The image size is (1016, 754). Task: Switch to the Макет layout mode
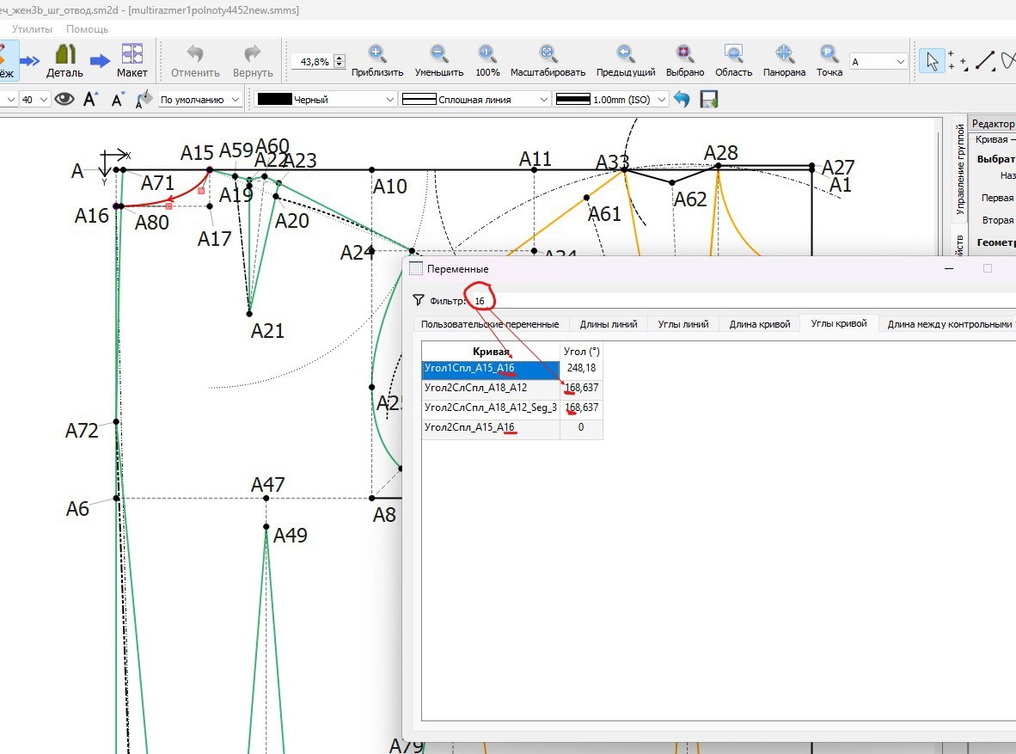(x=132, y=61)
